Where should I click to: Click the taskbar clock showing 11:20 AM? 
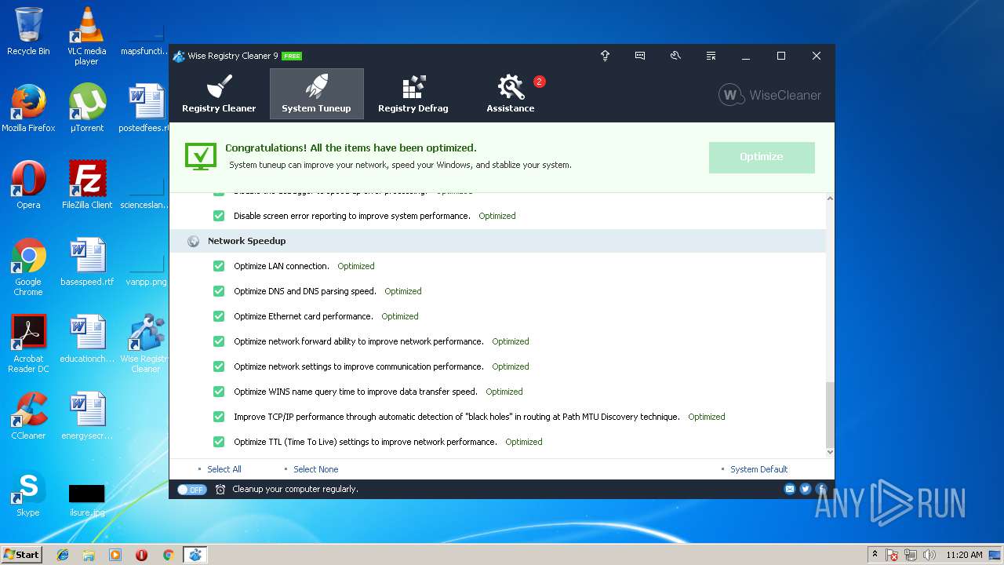click(x=964, y=555)
